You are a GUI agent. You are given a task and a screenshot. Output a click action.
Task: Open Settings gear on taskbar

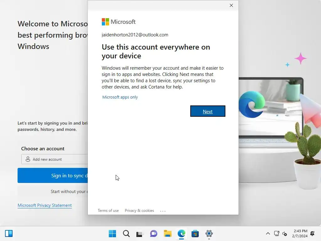(x=209, y=233)
